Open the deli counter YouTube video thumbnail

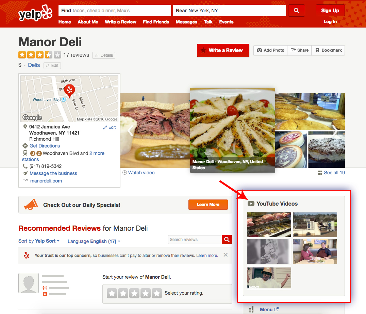point(269,225)
